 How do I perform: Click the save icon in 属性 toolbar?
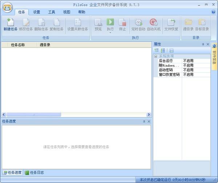coord(171,50)
